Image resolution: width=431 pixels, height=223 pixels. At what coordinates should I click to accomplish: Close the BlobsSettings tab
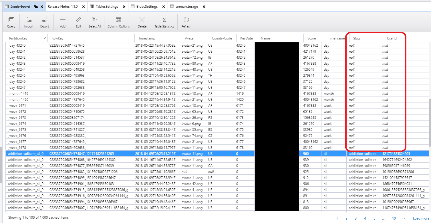coord(163,6)
